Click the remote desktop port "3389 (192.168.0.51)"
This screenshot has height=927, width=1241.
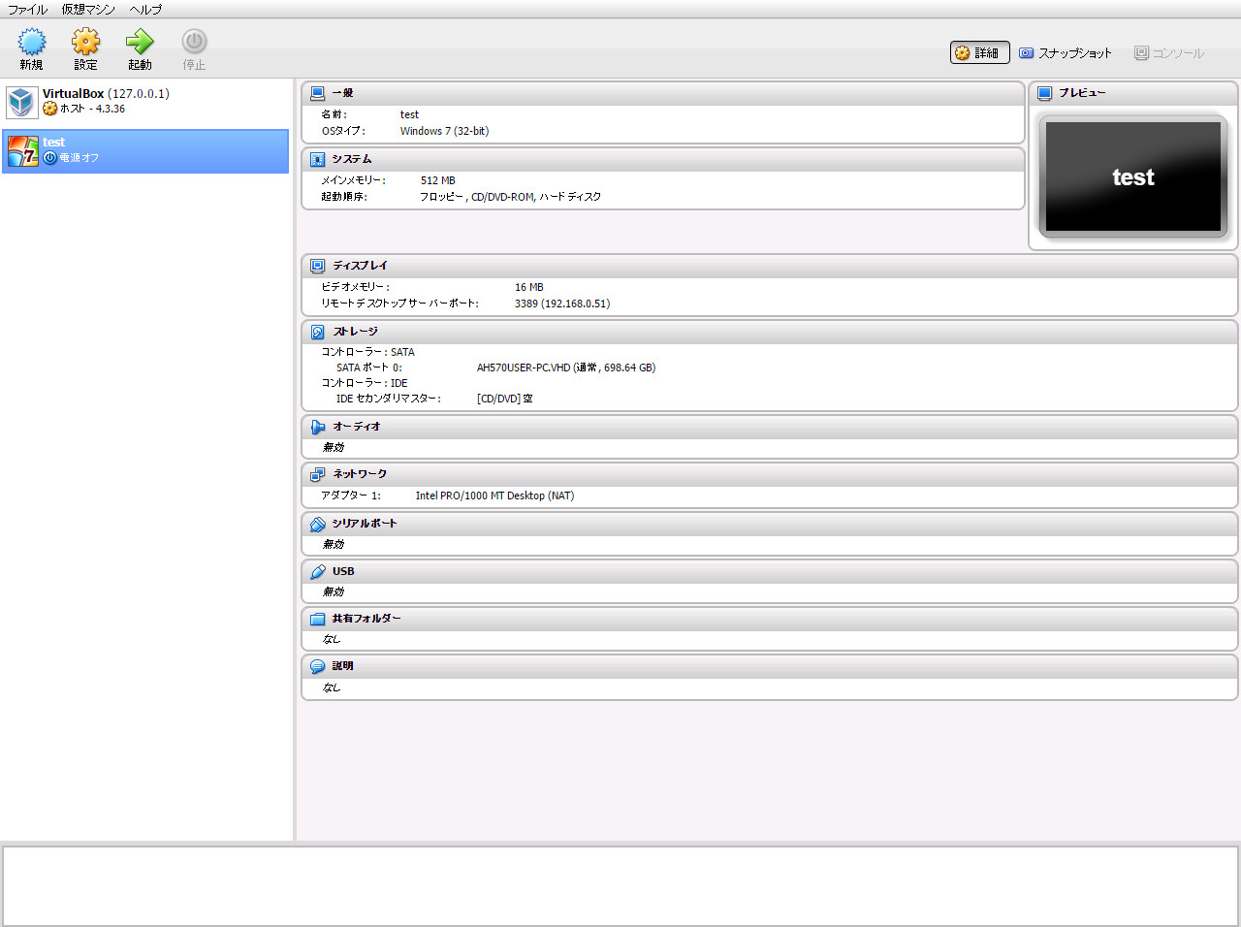(562, 304)
